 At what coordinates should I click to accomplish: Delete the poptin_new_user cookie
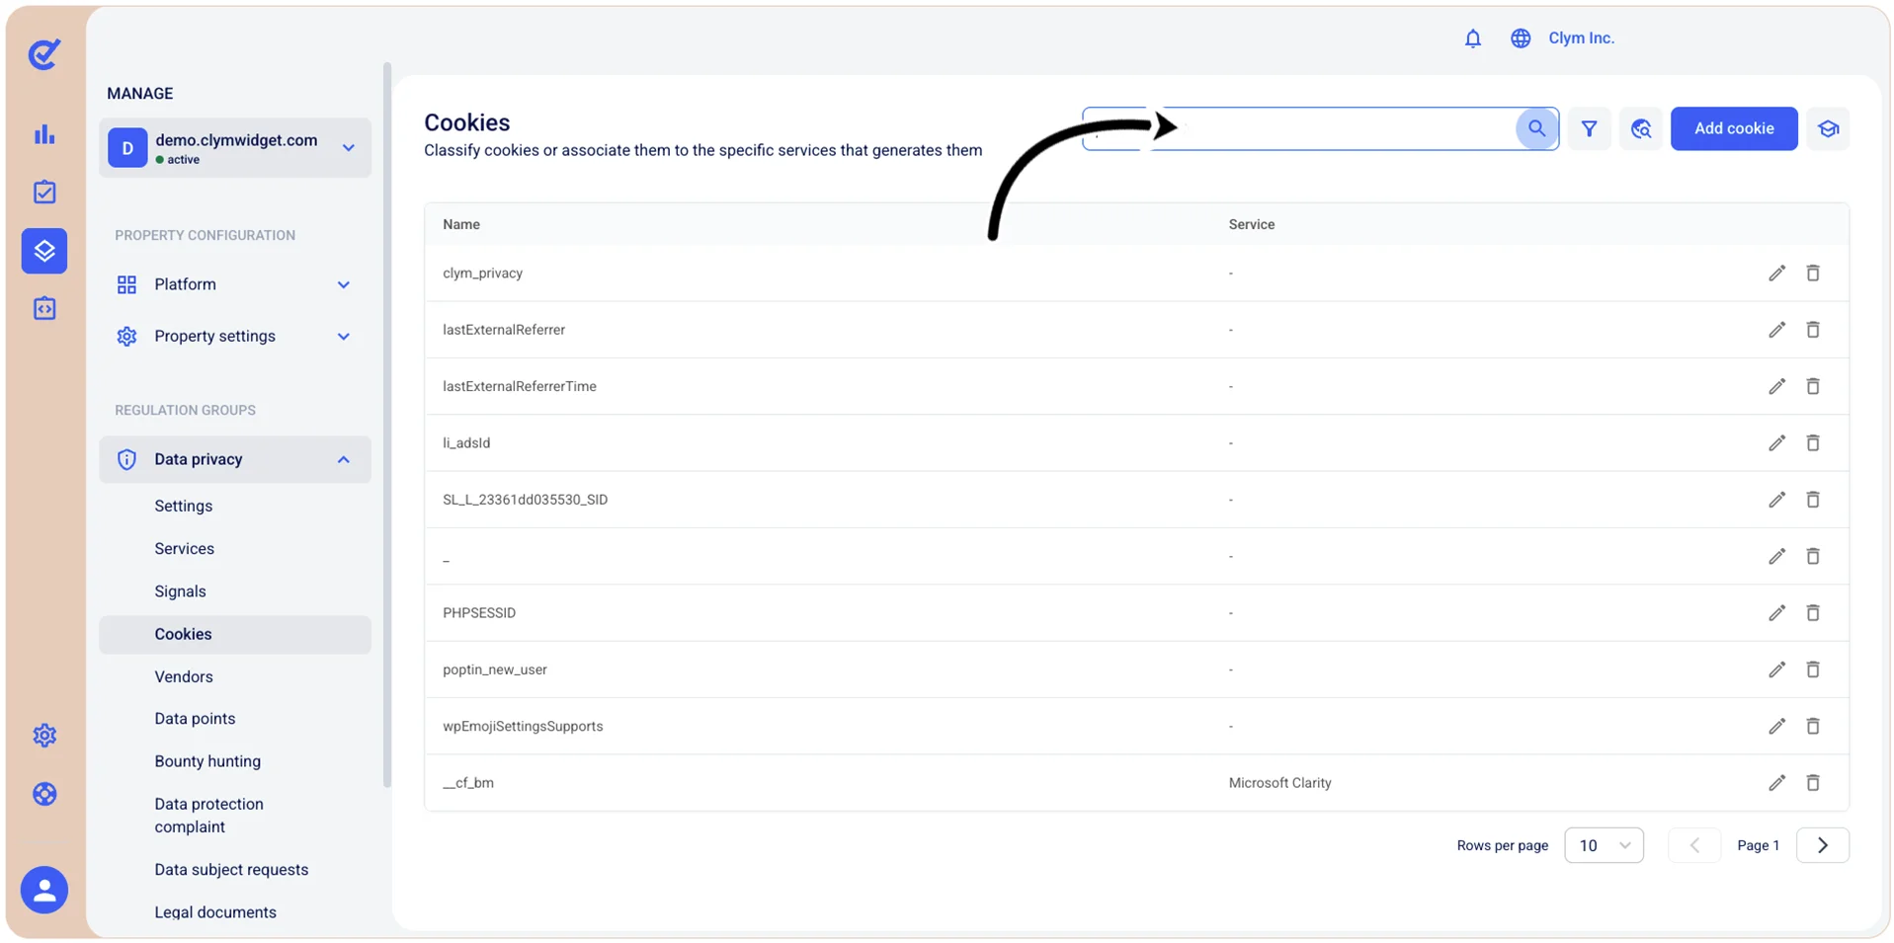click(1813, 669)
